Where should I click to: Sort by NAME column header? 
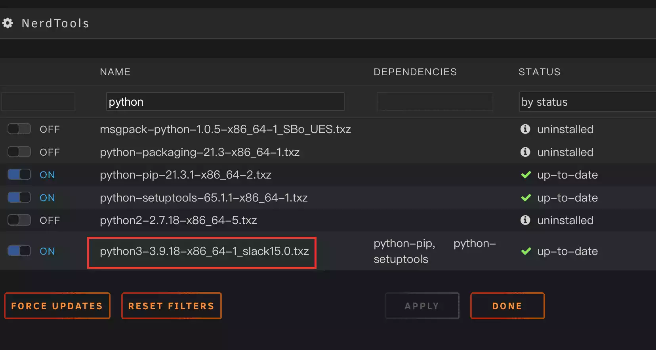pos(115,72)
